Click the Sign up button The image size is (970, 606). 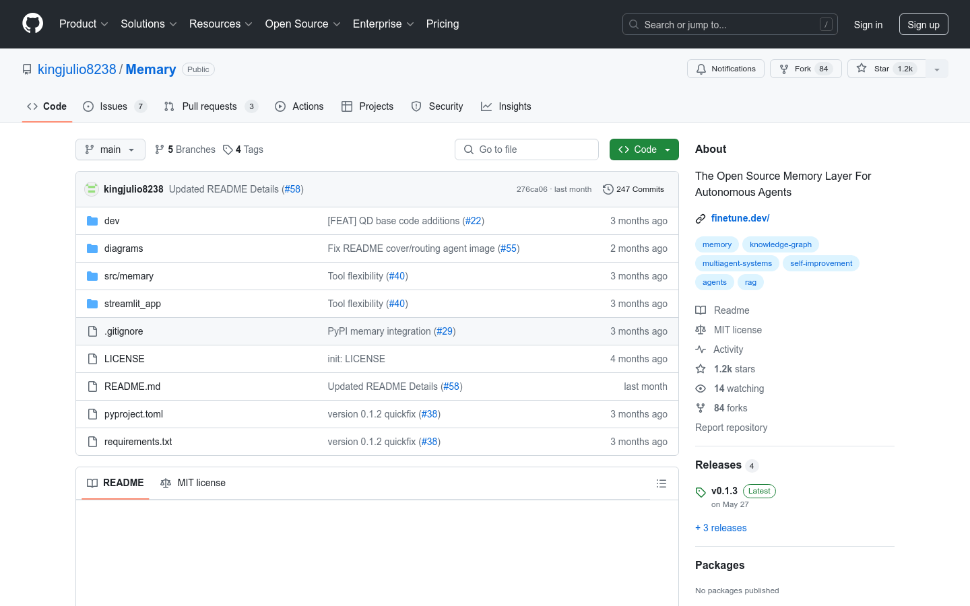tap(923, 24)
